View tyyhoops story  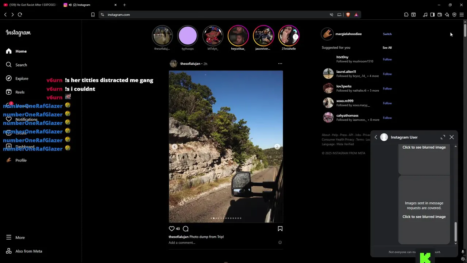pyautogui.click(x=188, y=36)
